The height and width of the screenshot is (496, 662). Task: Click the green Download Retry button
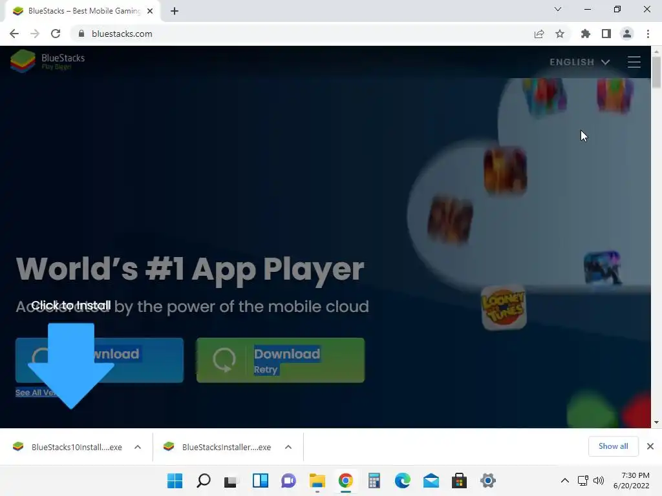[281, 360]
